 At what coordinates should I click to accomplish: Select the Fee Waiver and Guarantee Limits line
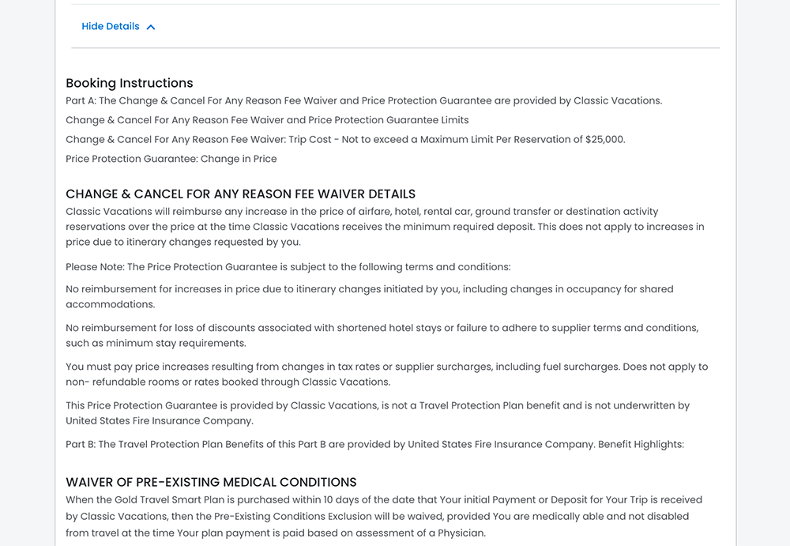click(x=267, y=120)
